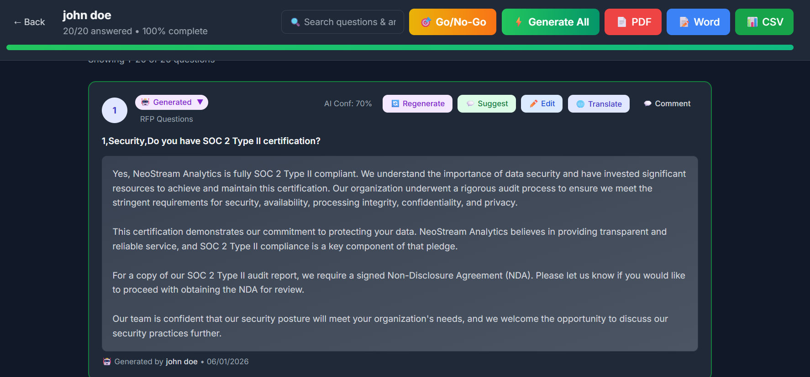This screenshot has height=377, width=810.
Task: Click the red PDF document icon
Action: click(621, 21)
